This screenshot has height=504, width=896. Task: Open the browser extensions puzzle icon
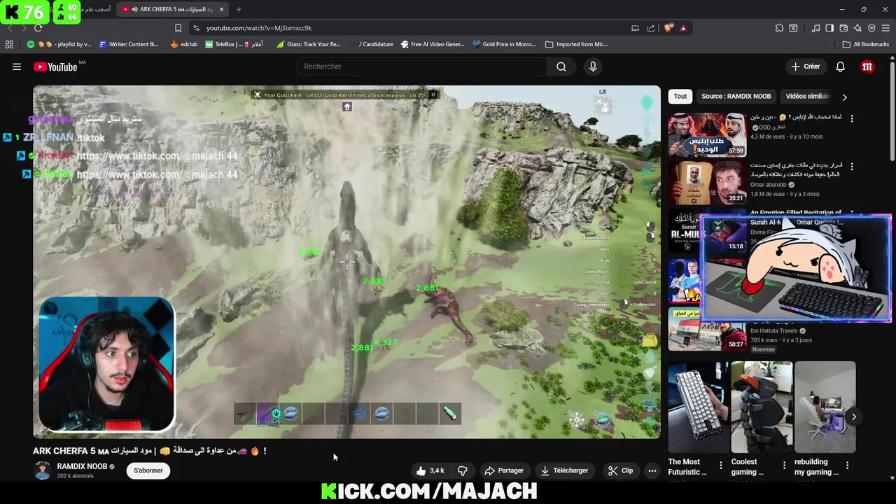pyautogui.click(x=779, y=28)
